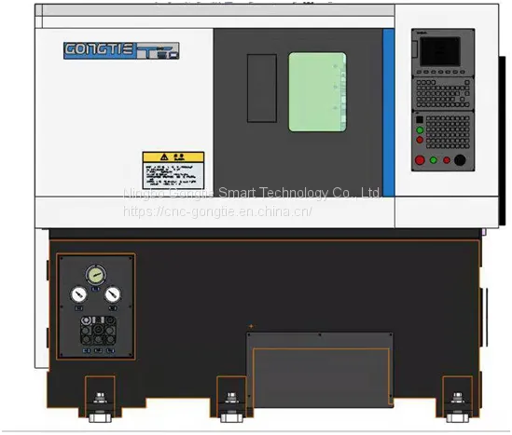Click the blue vertical stripe on the door
Image resolution: width=512 pixels, height=435 pixels.
[x=389, y=113]
